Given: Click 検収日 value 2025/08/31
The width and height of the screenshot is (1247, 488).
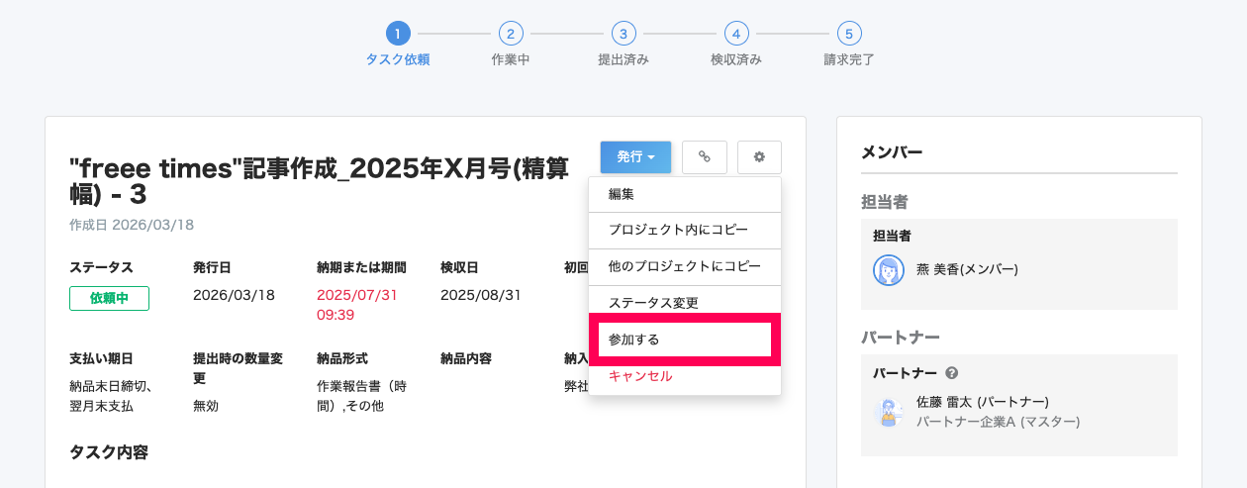Looking at the screenshot, I should (x=481, y=295).
